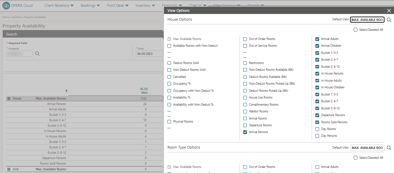This screenshot has width=394, height=173.
Task: Check the House Use Rooms option
Action: tap(245, 98)
